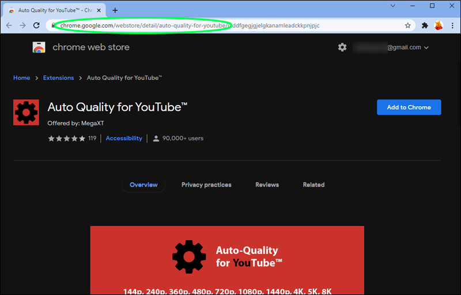Maximize the Chrome window
Image resolution: width=461 pixels, height=295 pixels.
point(432,6)
